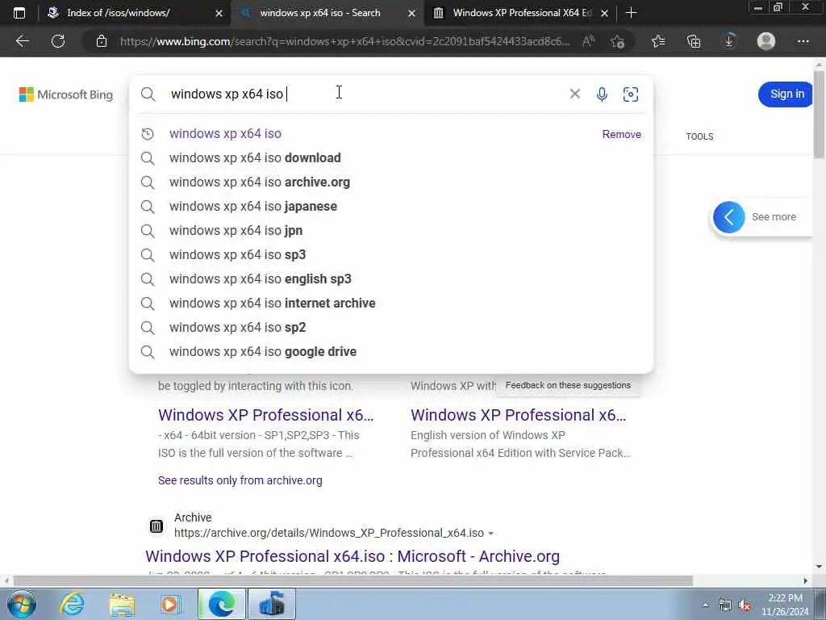Open TOOLS menu in Bing results
This screenshot has height=620, width=826.
pos(699,136)
